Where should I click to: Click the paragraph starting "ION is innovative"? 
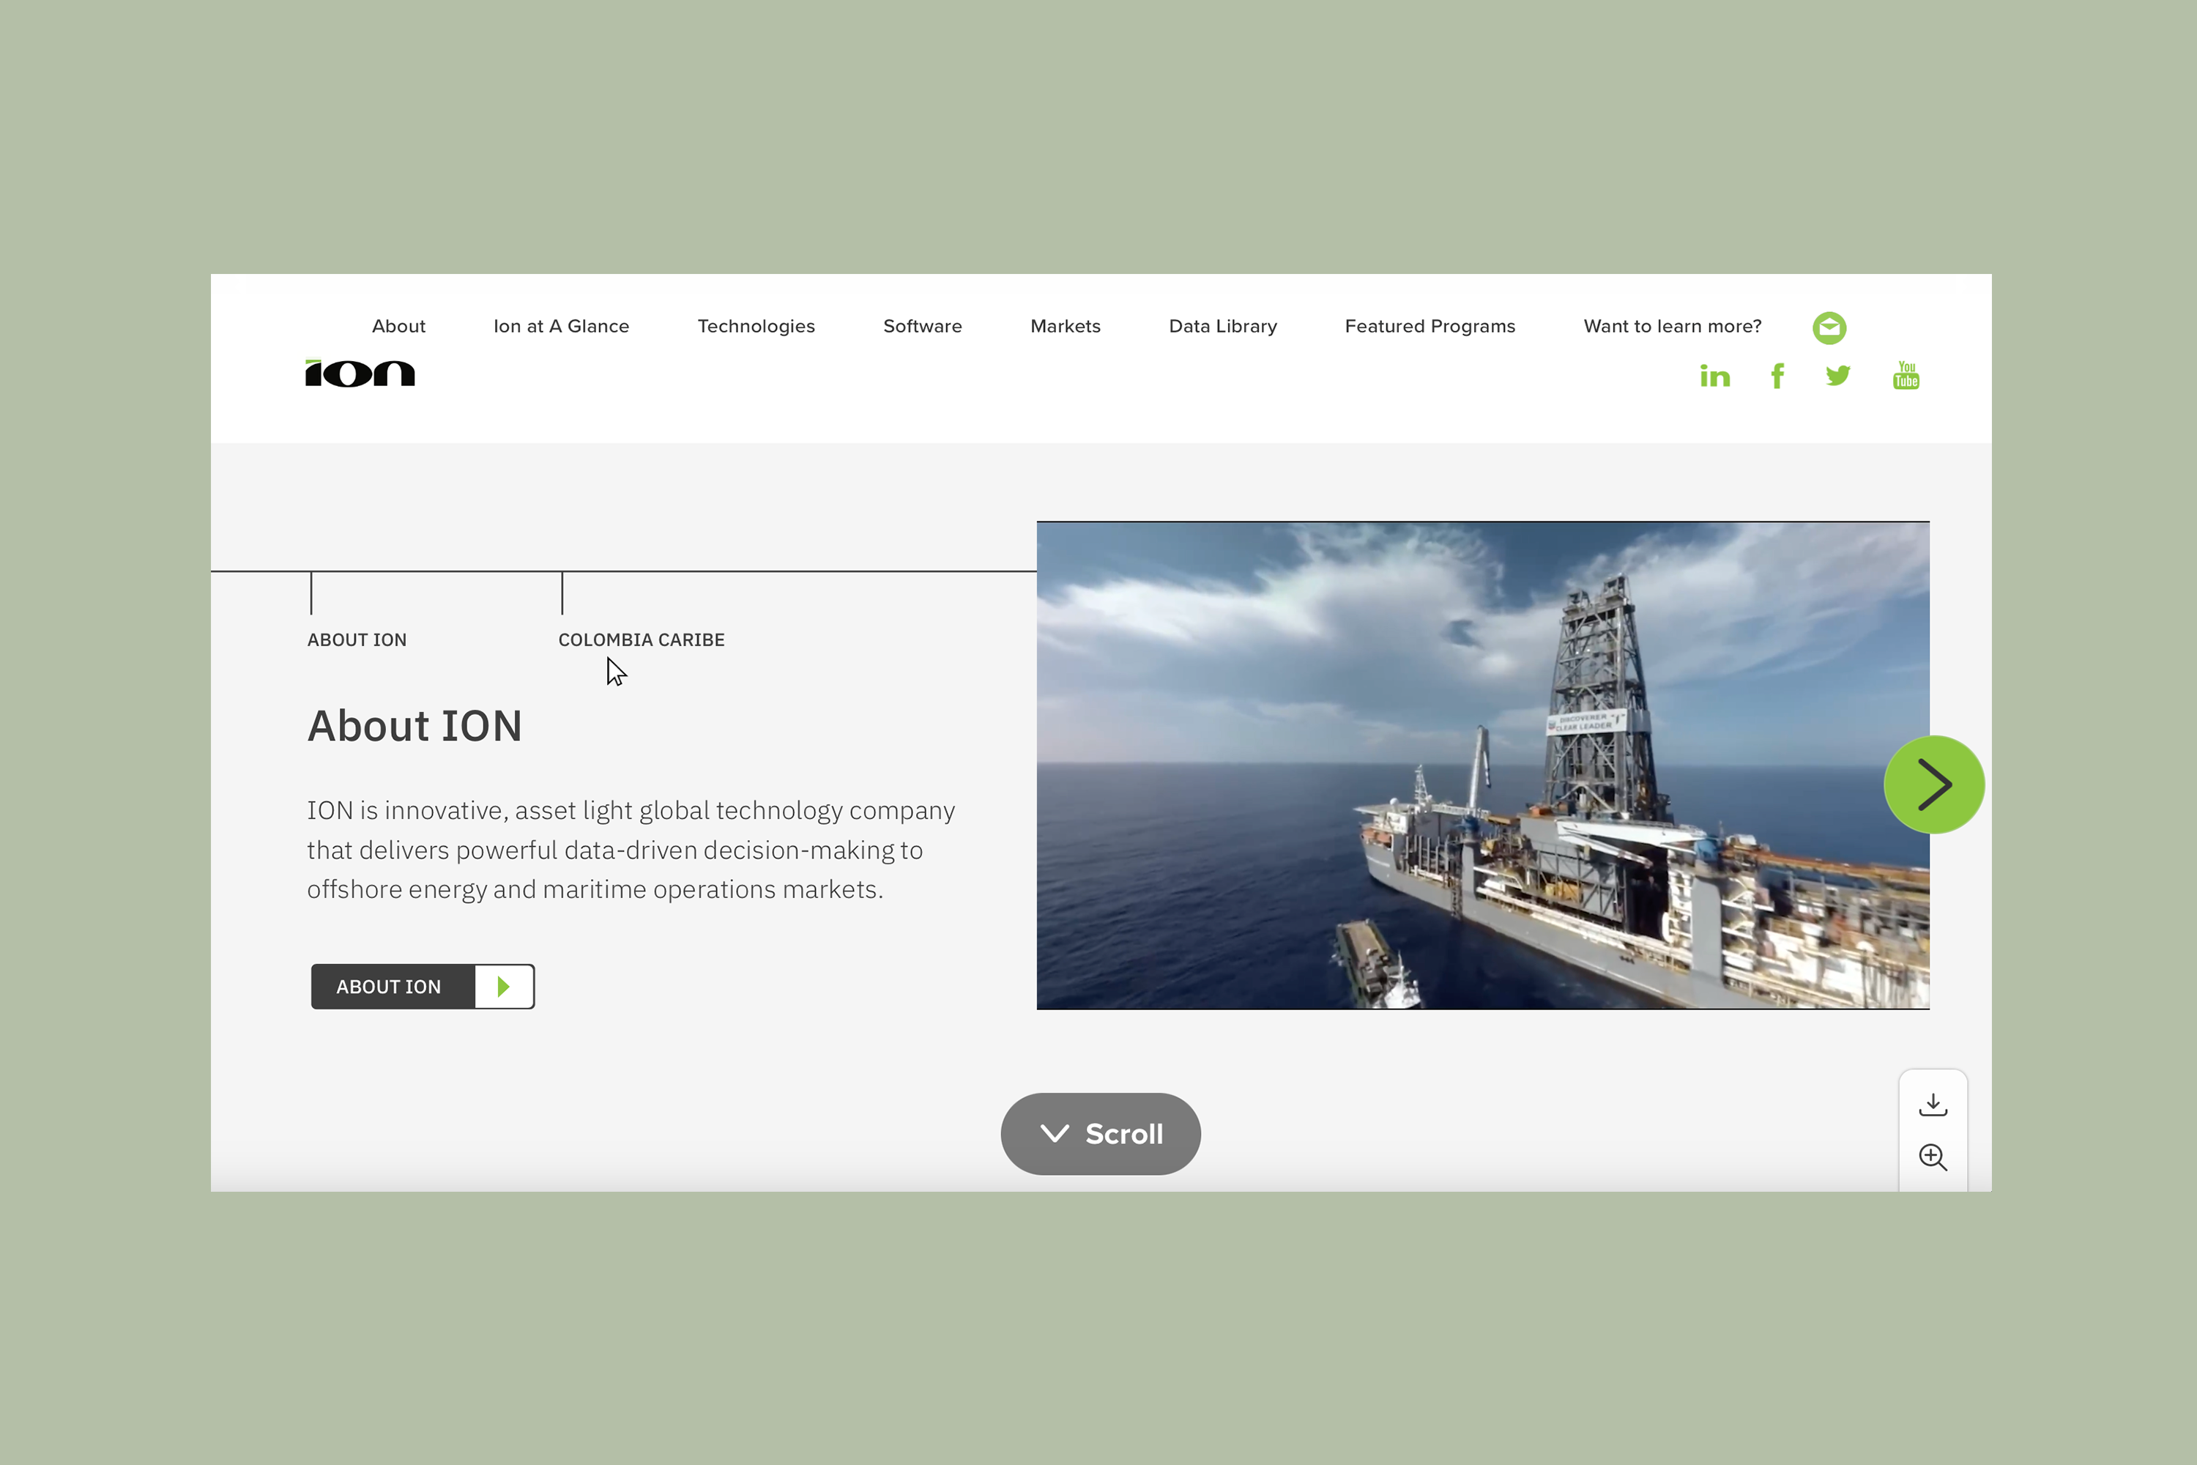[x=631, y=849]
